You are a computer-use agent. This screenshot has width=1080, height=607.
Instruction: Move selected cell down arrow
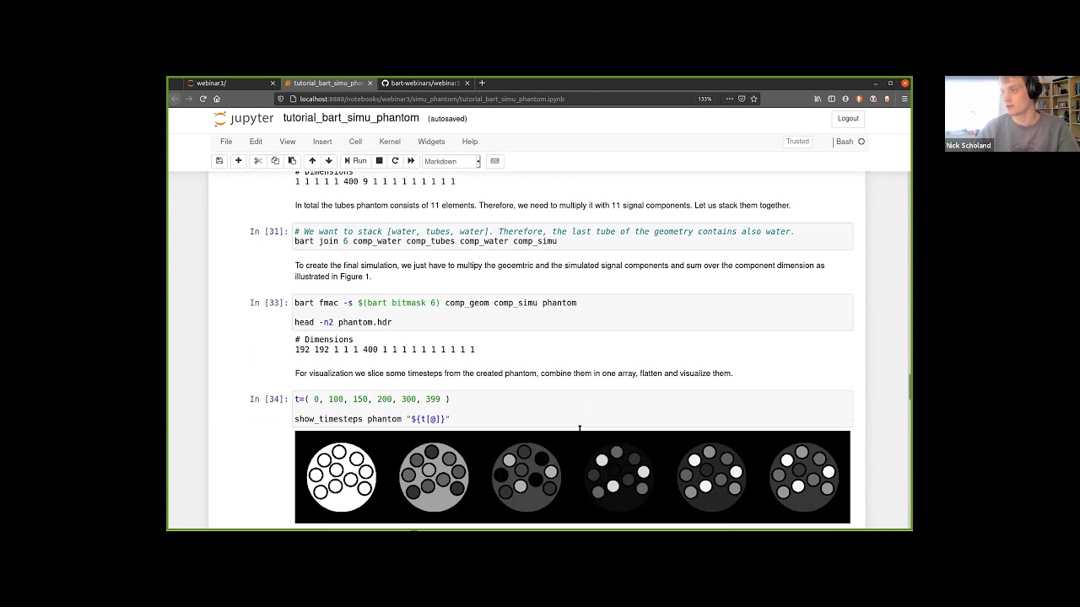(329, 161)
